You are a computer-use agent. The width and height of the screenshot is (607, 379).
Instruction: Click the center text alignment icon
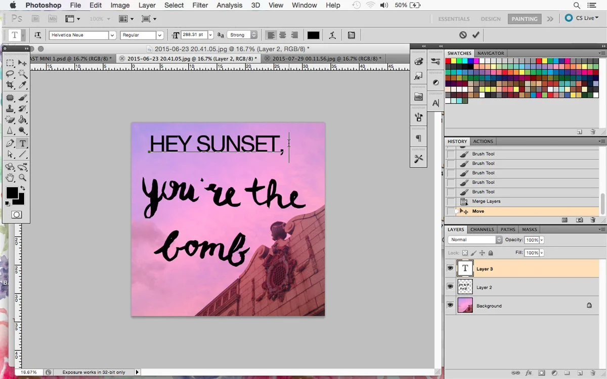(x=283, y=35)
